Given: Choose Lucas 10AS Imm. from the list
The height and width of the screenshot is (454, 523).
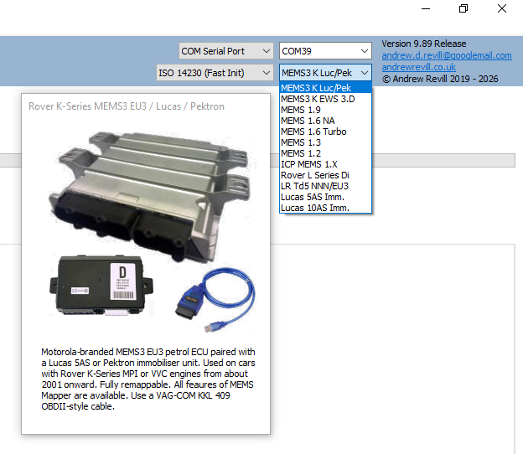Looking at the screenshot, I should point(315,208).
